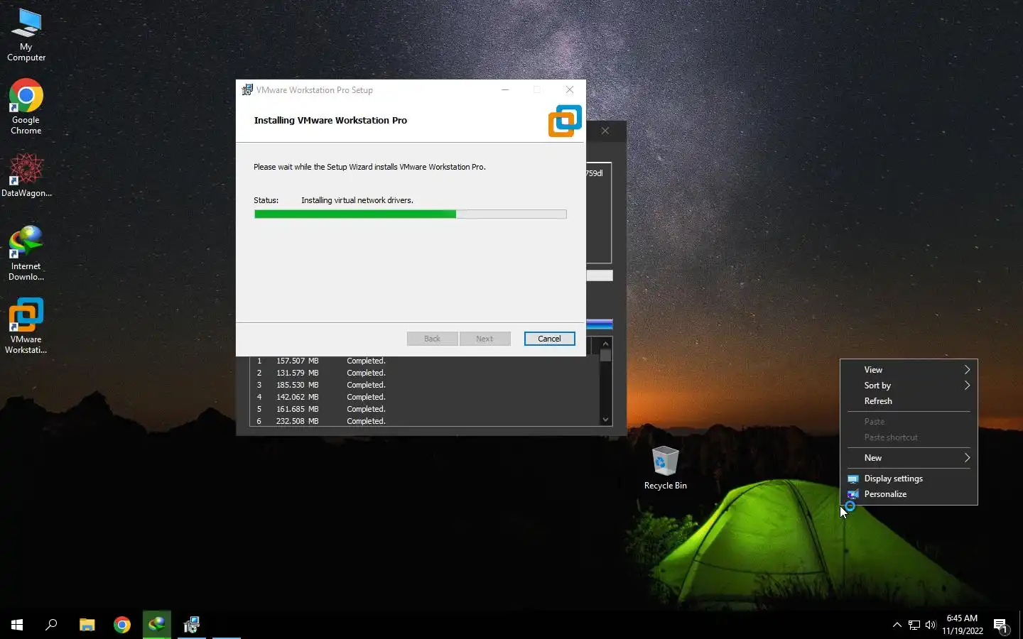Open clock showing 6:45 AM
The width and height of the screenshot is (1023, 639).
962,625
